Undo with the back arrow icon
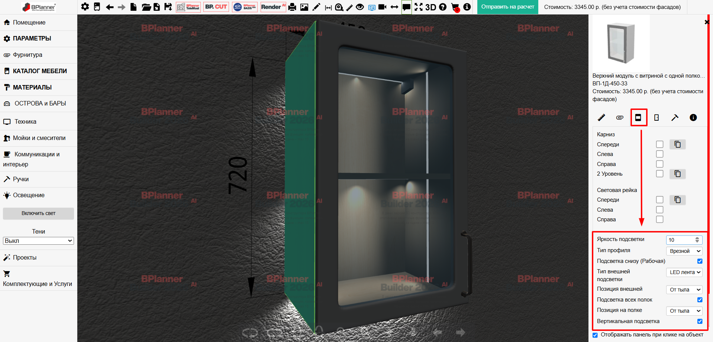 tap(110, 7)
